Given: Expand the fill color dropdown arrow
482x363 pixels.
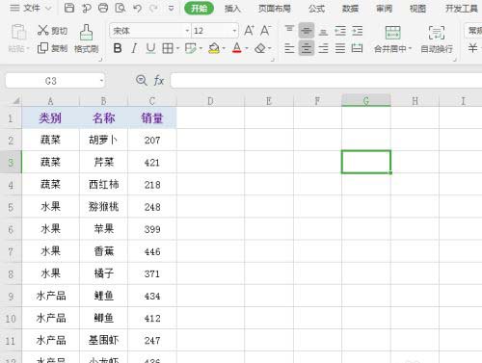Looking at the screenshot, I should pyautogui.click(x=224, y=48).
